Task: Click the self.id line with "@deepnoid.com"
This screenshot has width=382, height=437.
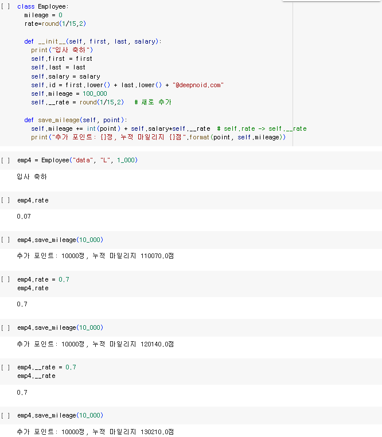Action: click(x=127, y=85)
